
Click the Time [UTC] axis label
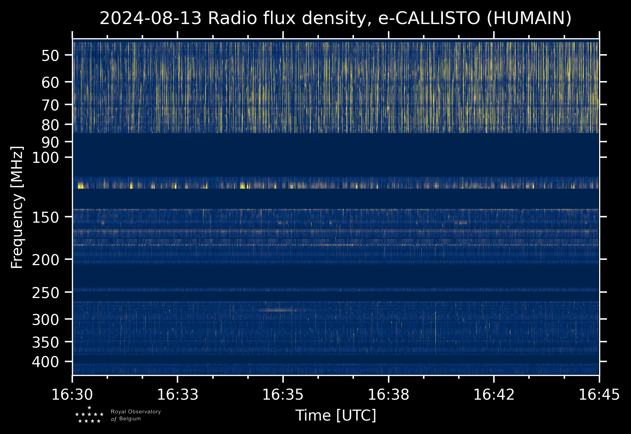(336, 415)
